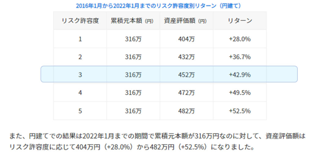The width and height of the screenshot is (313, 154).
Task: Click the 資産評価額 column header
Action: point(186,21)
